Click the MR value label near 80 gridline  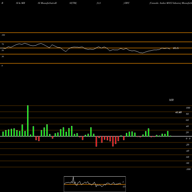pyautogui.click(x=179, y=113)
